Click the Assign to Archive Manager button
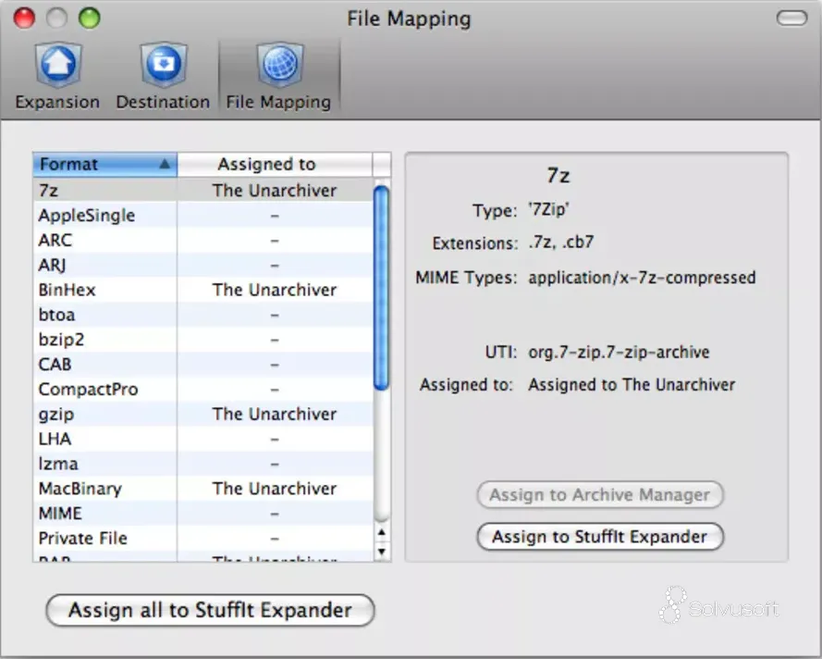Image resolution: width=822 pixels, height=659 pixels. click(x=600, y=495)
